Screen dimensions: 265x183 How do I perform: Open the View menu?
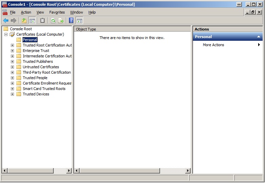tap(40, 12)
